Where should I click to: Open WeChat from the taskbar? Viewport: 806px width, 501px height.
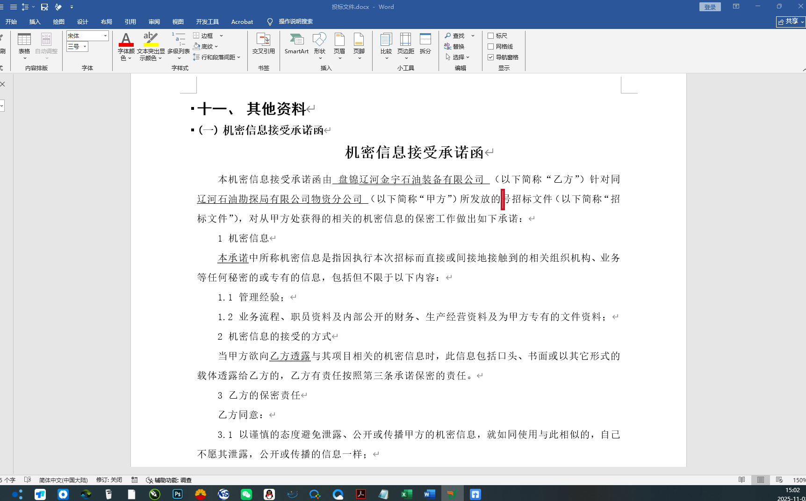(246, 494)
